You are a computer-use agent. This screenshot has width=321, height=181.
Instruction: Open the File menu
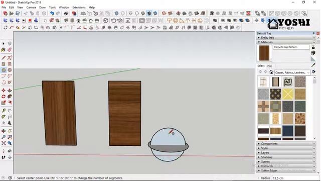(4, 8)
